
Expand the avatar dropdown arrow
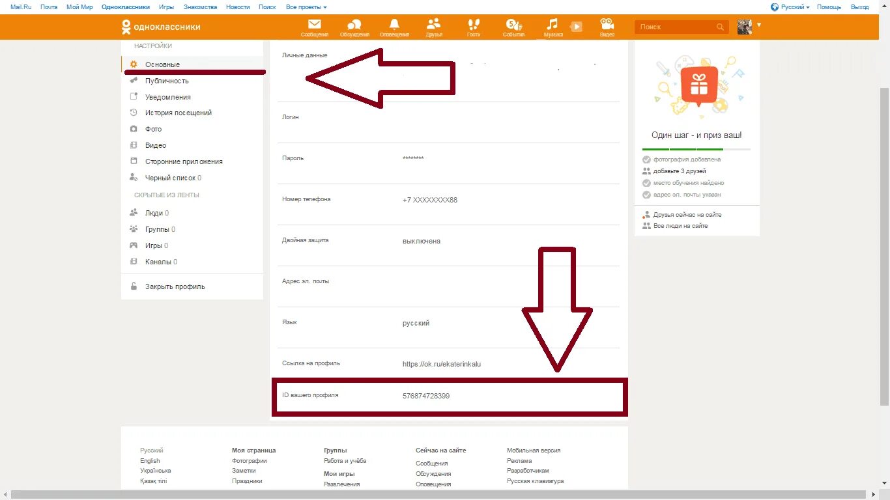tap(759, 25)
